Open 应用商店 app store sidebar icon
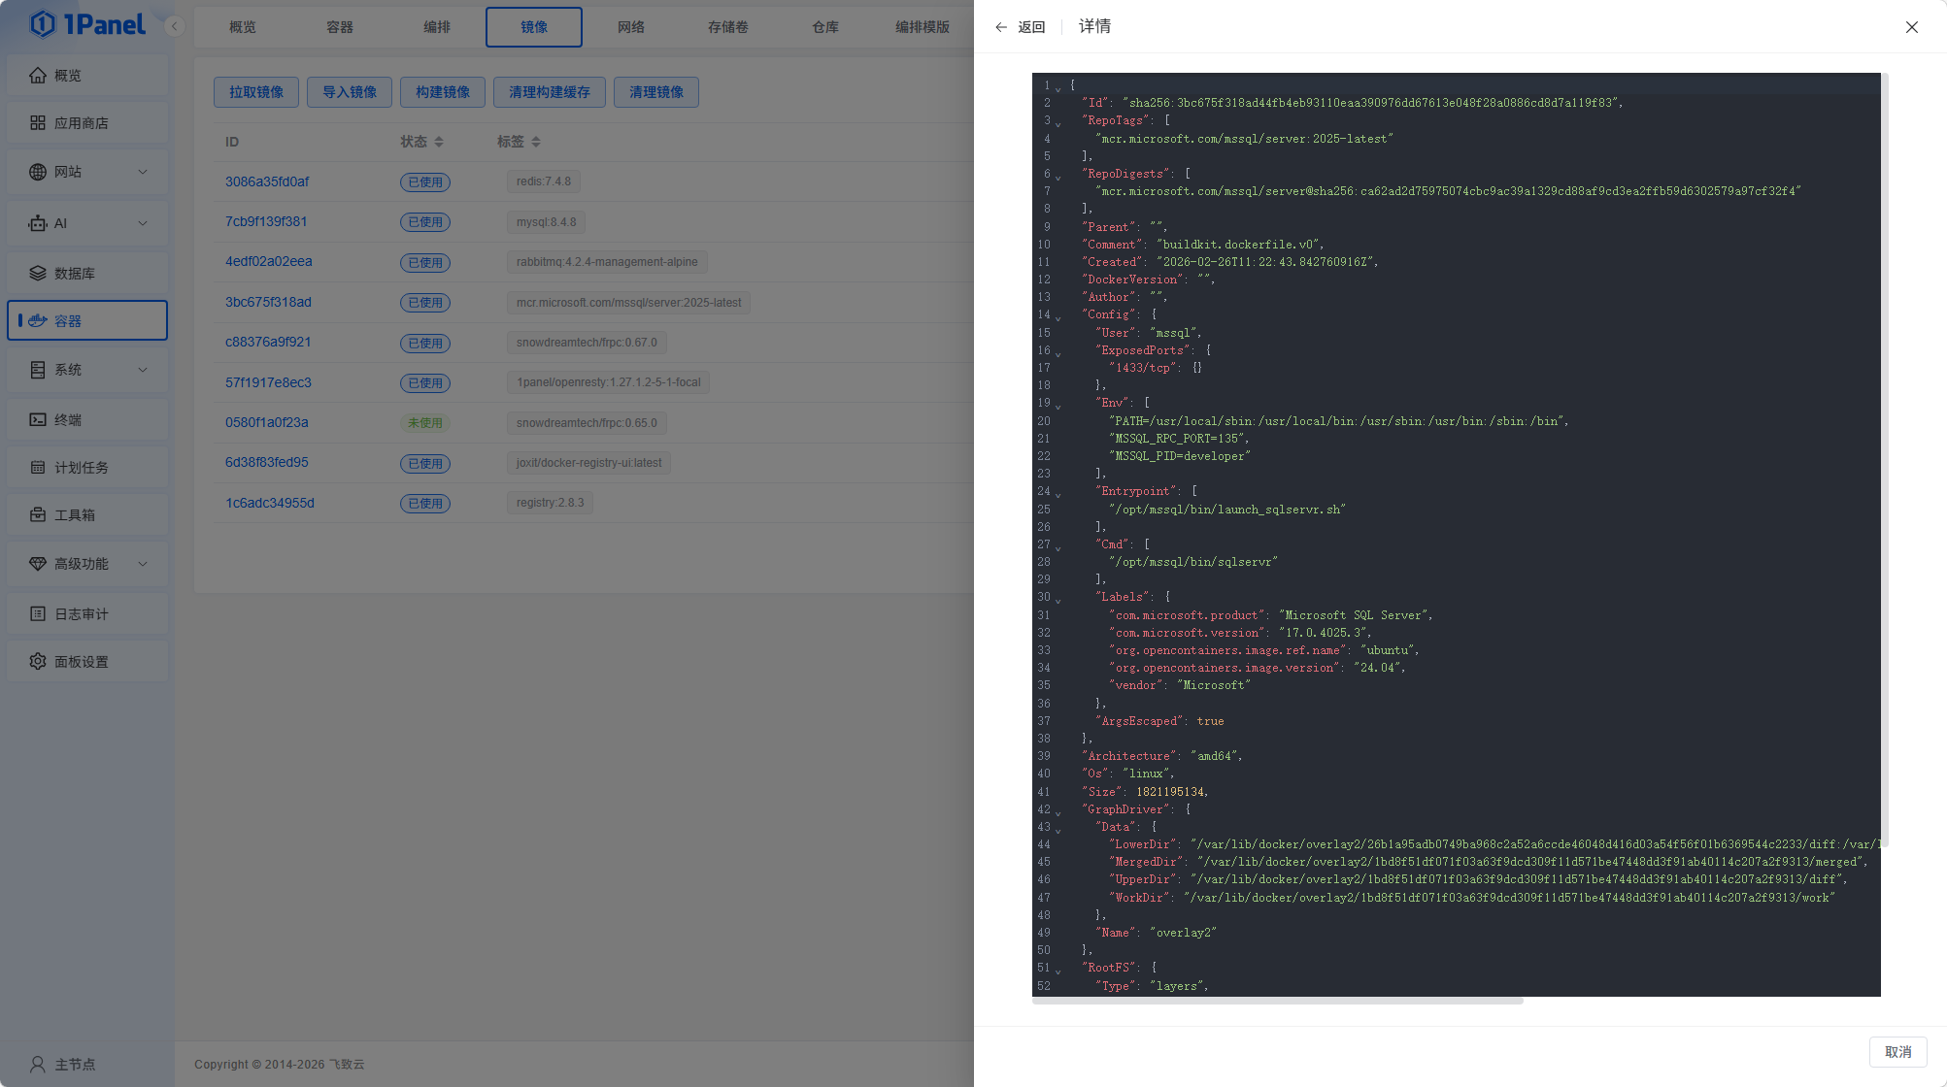 (38, 122)
